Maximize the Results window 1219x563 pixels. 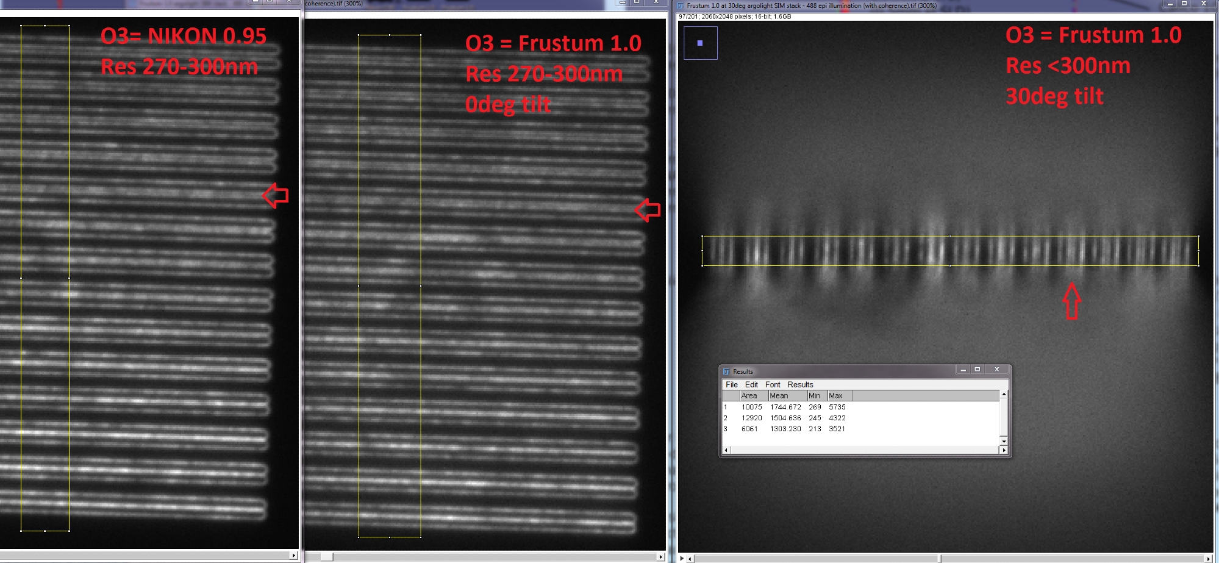[977, 370]
